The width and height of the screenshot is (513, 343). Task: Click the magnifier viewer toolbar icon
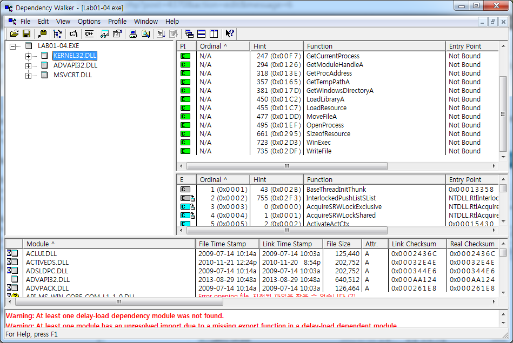[145, 33]
